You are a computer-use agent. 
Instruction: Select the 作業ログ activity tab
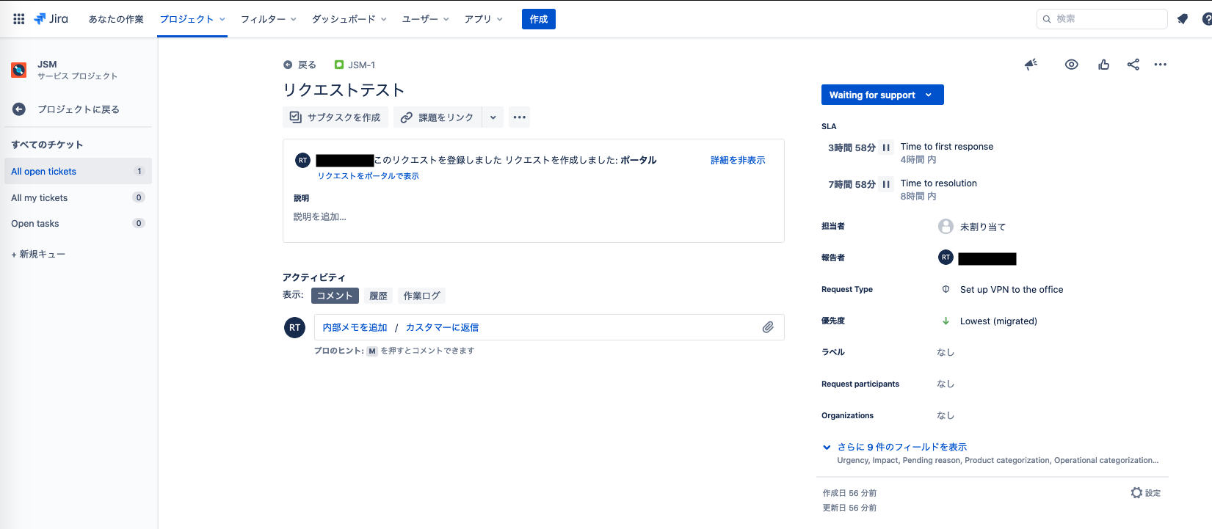pos(421,296)
